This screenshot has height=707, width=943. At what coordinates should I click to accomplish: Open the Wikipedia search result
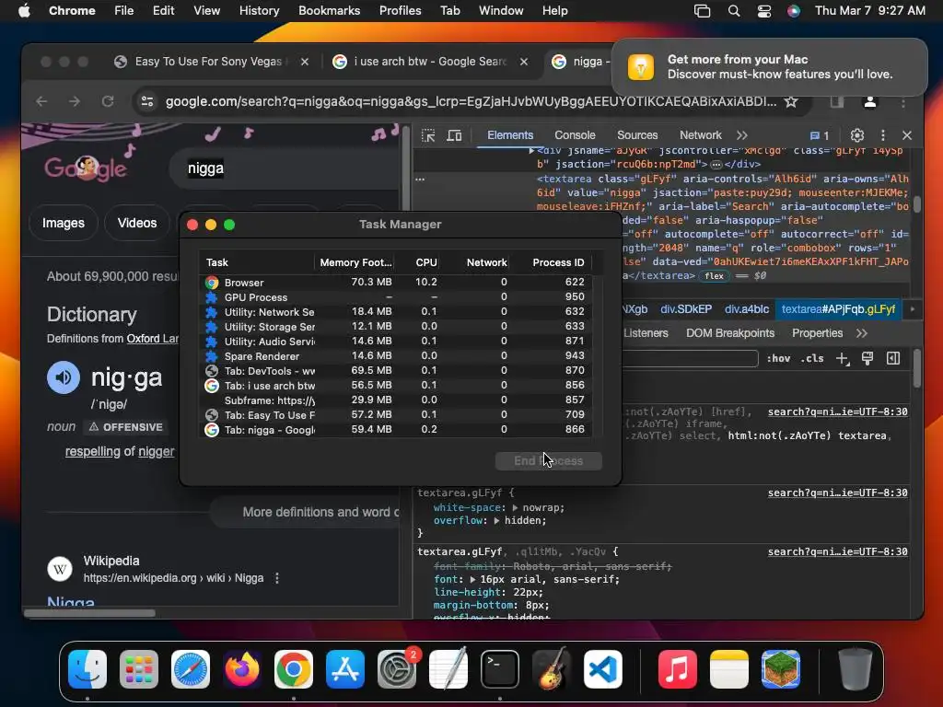point(70,601)
